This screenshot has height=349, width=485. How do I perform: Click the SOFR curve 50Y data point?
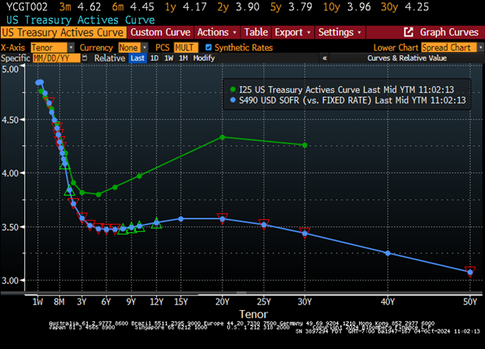tap(470, 272)
